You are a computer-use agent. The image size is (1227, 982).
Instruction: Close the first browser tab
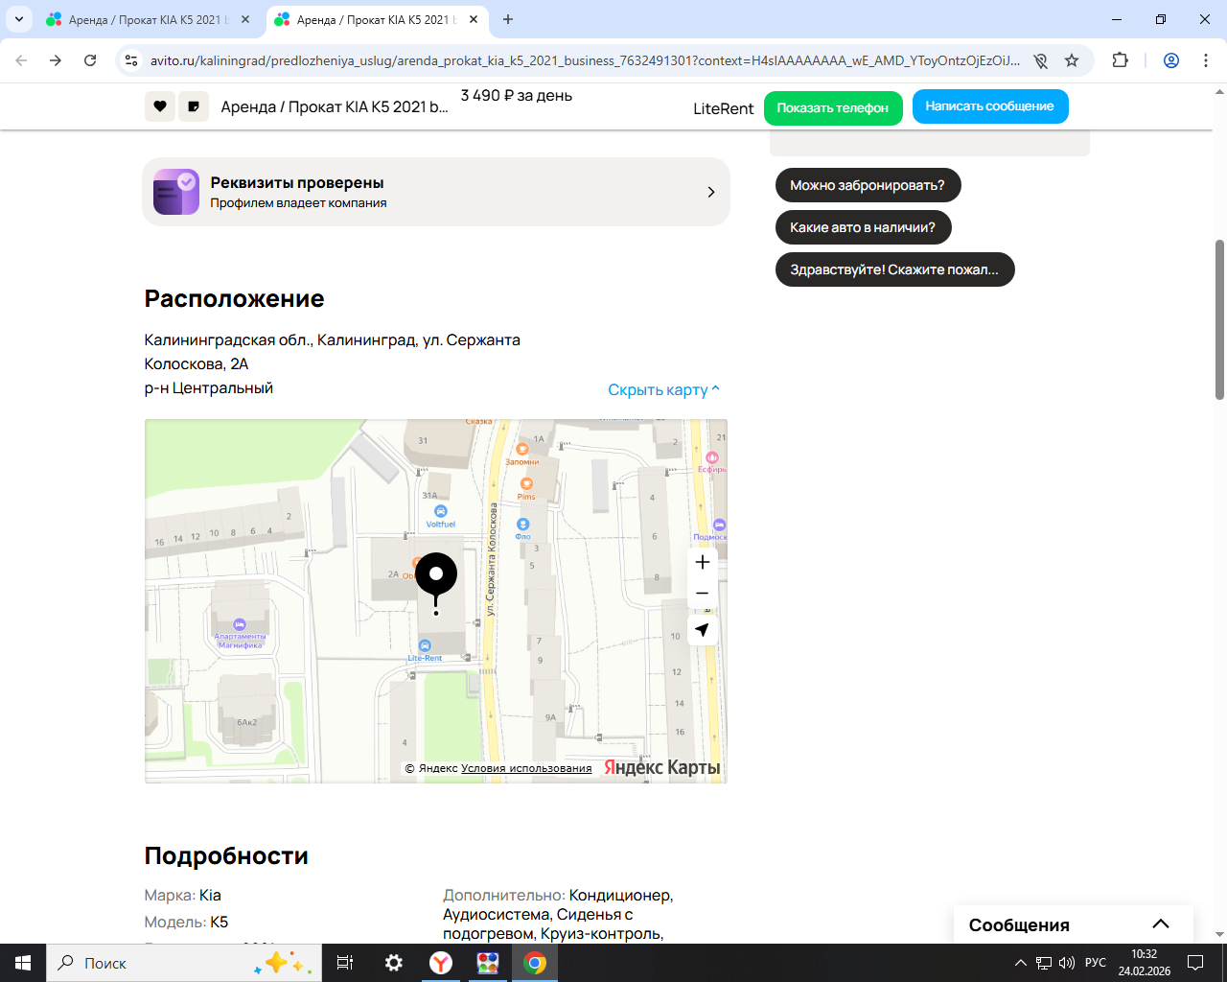pos(245,19)
